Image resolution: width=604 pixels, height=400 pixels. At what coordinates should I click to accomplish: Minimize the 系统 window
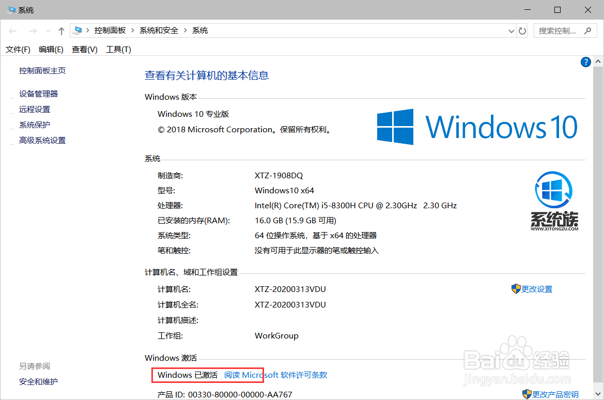(528, 10)
